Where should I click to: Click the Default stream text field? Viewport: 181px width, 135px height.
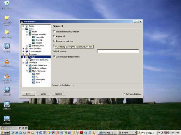point(118,51)
